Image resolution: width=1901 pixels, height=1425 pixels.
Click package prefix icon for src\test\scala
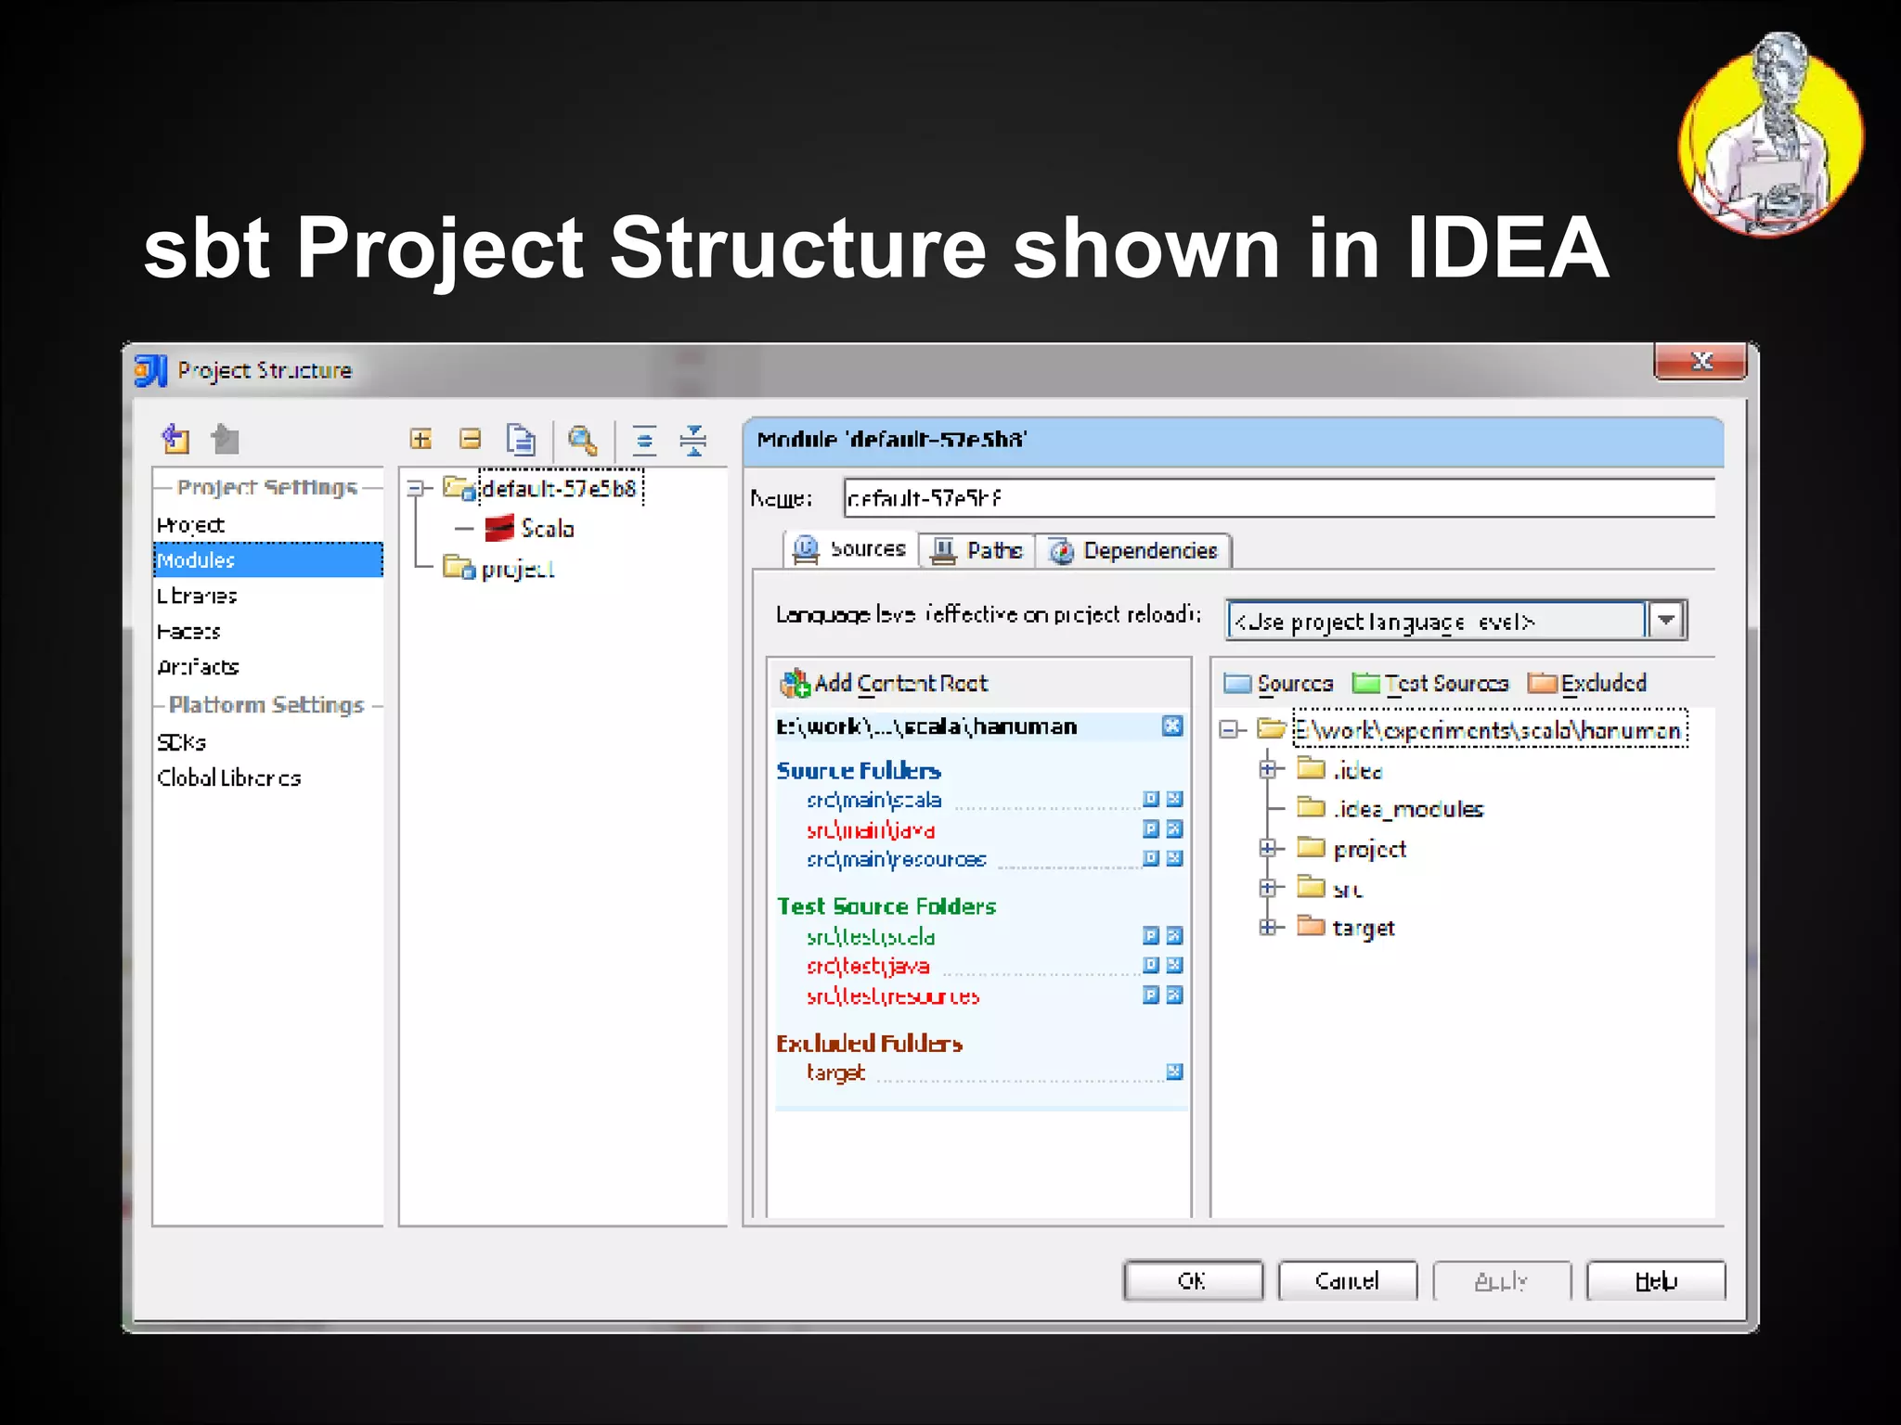[1151, 935]
